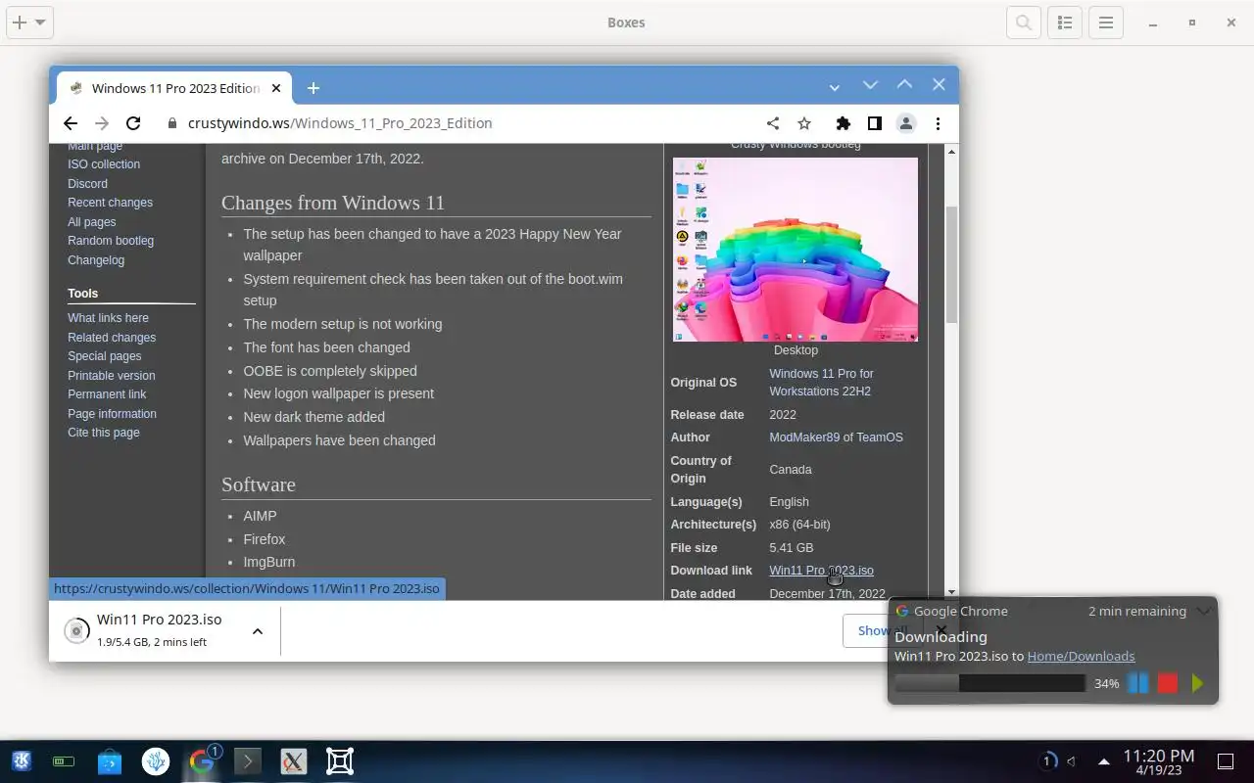Open the profile avatar icon
Viewport: 1254px width, 783px height.
[x=906, y=123]
